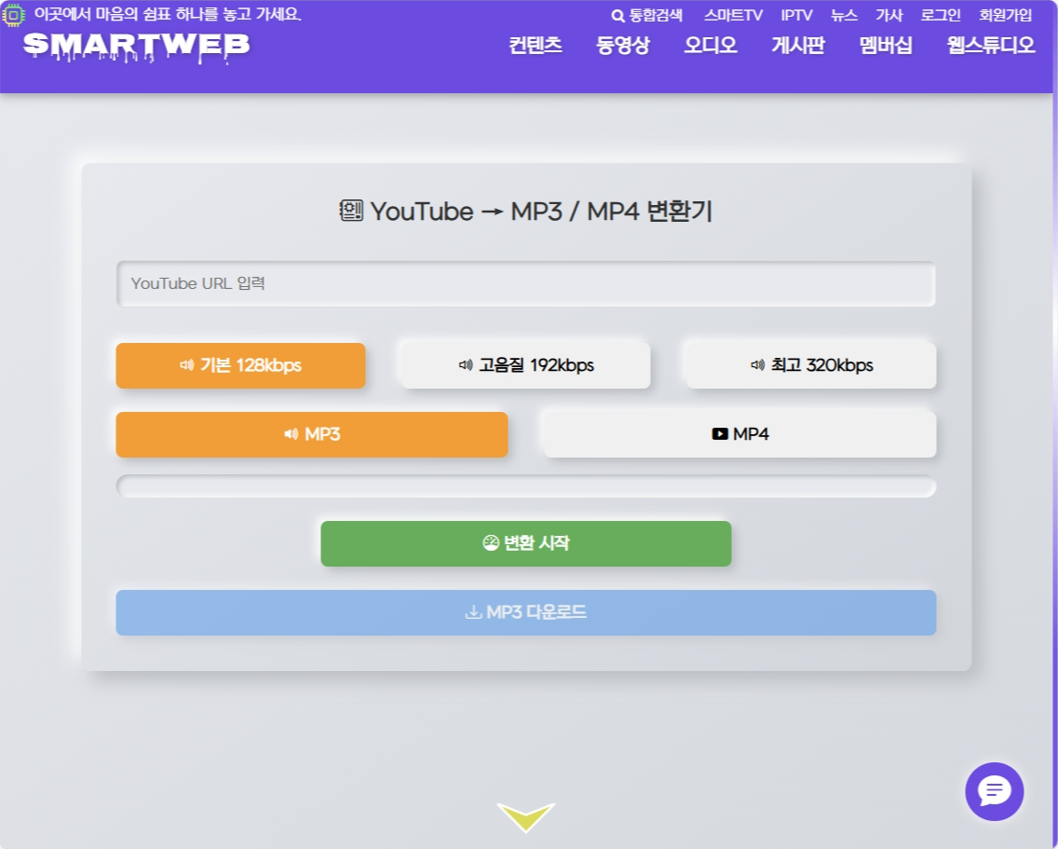
Task: Click the 통합검색 magnifier search icon
Action: click(617, 16)
